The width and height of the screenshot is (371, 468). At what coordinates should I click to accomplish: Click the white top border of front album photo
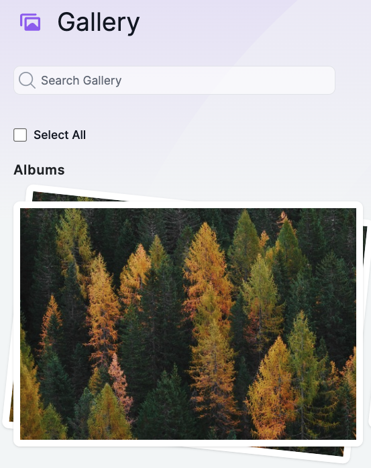click(188, 205)
